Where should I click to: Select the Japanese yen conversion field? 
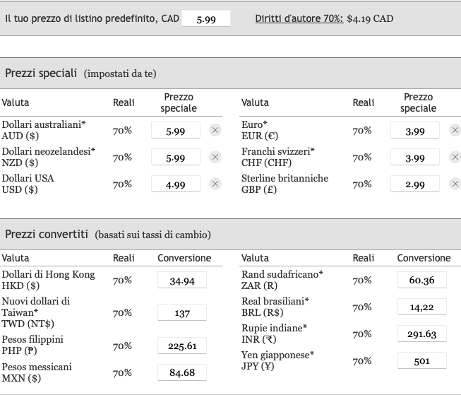[x=421, y=361]
